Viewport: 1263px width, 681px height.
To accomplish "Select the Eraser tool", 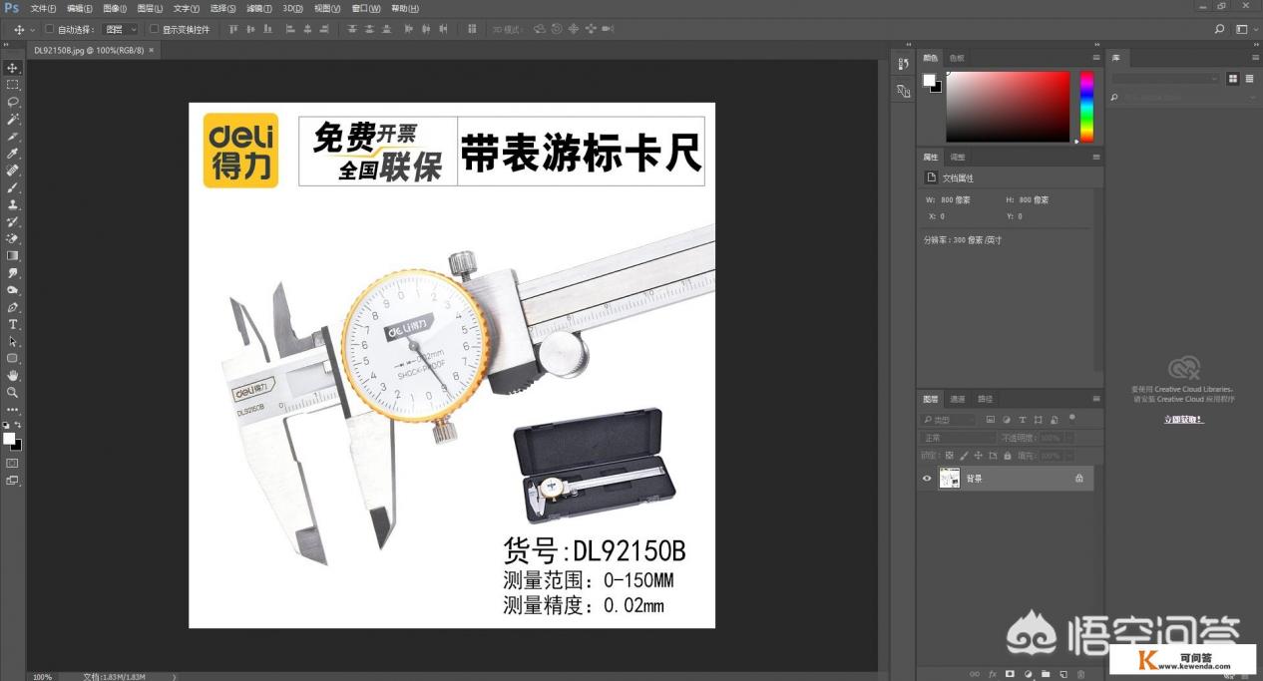I will coord(13,238).
